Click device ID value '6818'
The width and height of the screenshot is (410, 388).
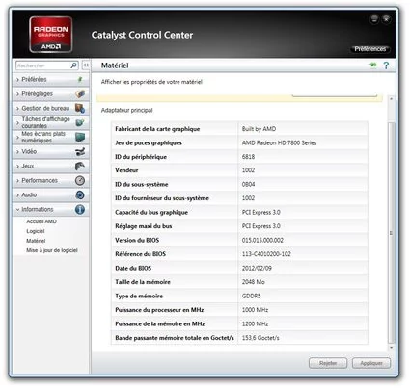click(248, 157)
